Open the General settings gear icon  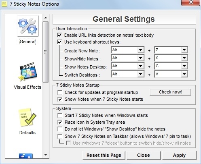pyautogui.click(x=28, y=26)
